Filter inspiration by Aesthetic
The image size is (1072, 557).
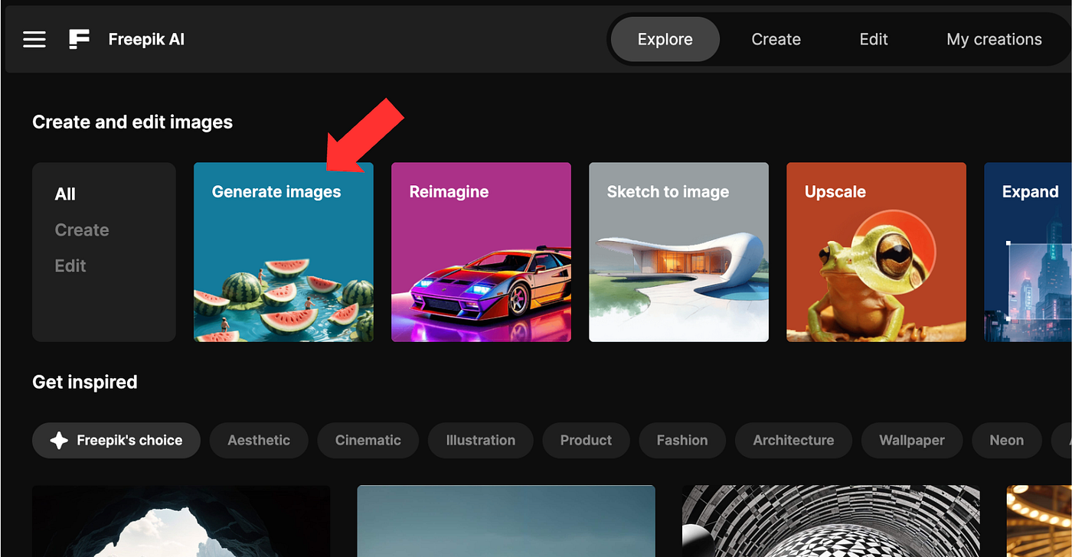click(x=259, y=440)
